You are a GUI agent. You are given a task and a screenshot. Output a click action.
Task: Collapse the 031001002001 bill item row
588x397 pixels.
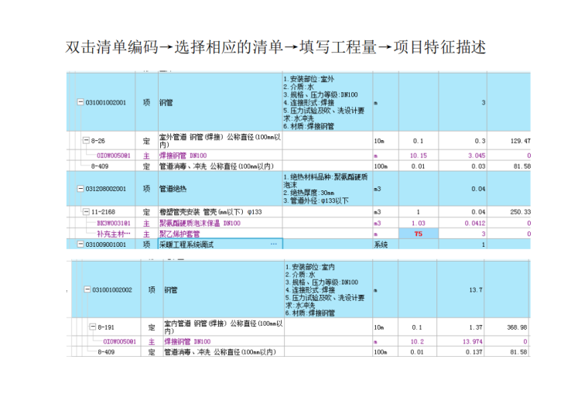click(81, 103)
